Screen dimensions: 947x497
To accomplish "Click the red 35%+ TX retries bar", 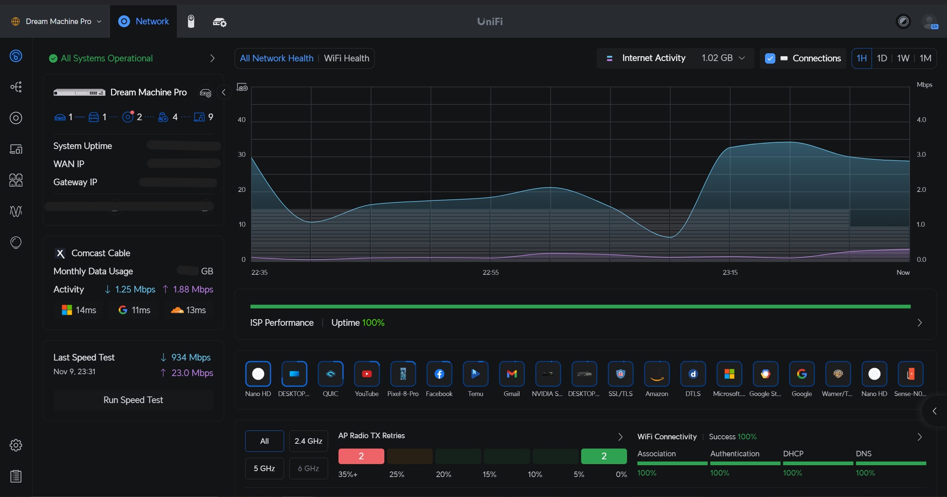I will click(361, 456).
